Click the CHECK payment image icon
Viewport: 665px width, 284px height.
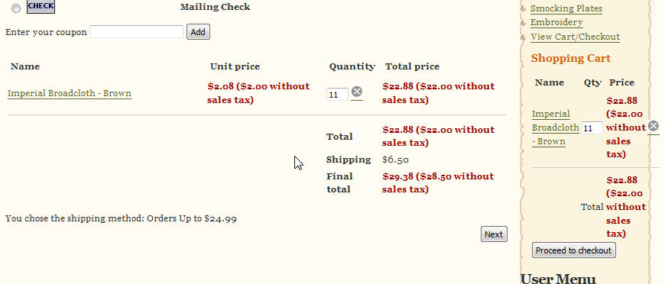coord(41,6)
